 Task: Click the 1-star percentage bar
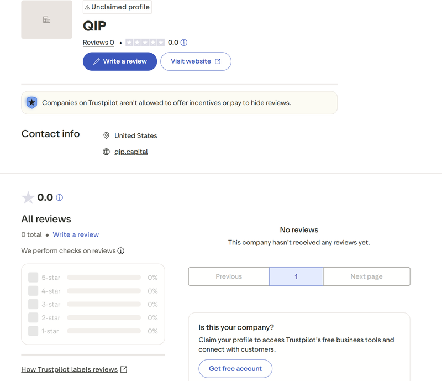[104, 331]
